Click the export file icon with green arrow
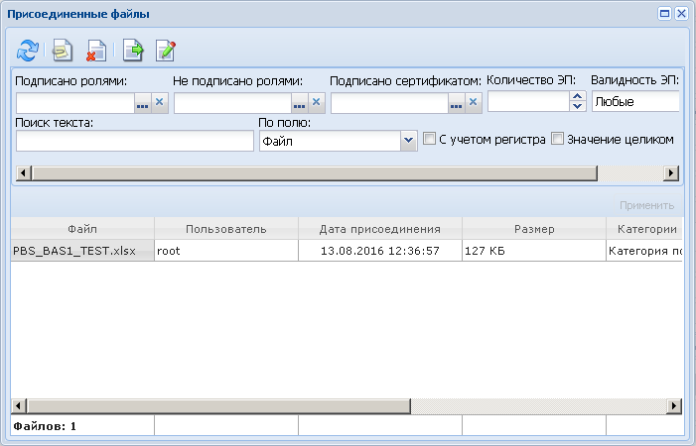Image resolution: width=696 pixels, height=446 pixels. 133,50
